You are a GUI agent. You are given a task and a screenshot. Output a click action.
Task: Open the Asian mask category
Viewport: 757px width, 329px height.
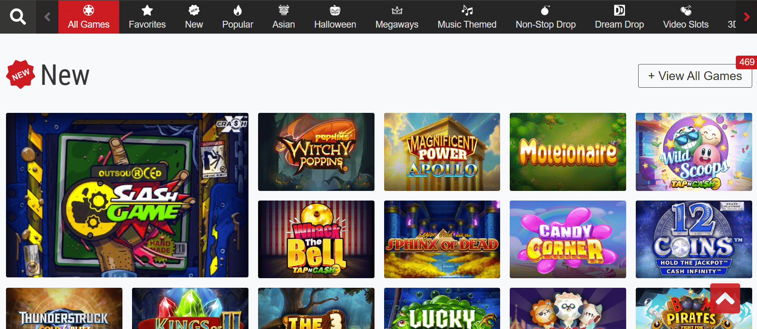[283, 17]
